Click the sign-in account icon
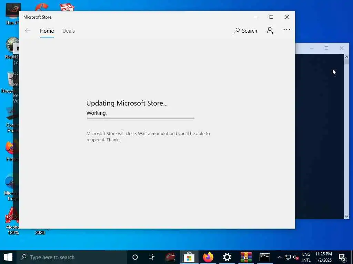The height and width of the screenshot is (264, 353). 270,31
